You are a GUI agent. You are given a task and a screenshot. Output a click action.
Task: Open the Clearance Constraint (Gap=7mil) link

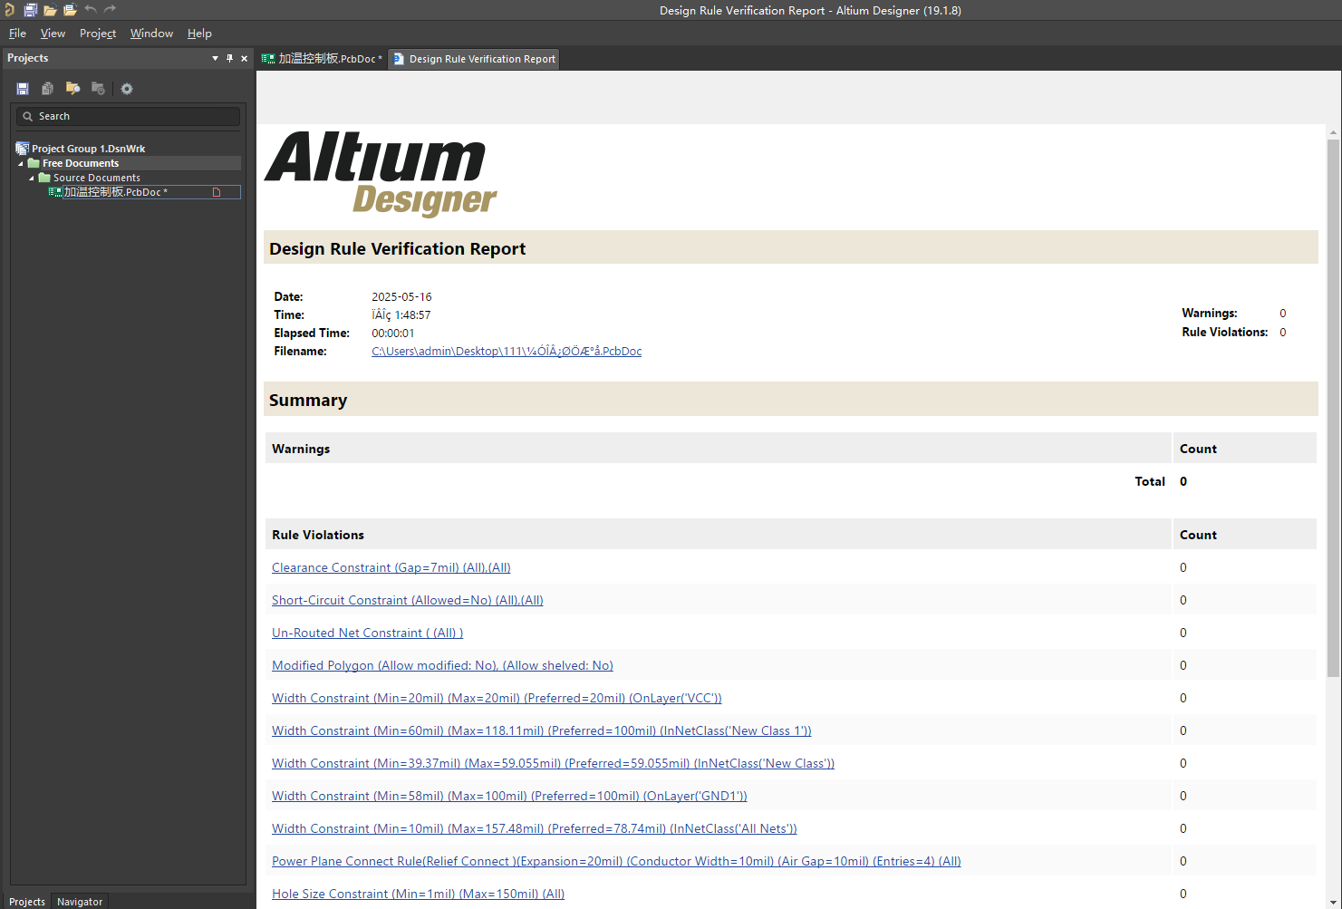pos(391,568)
